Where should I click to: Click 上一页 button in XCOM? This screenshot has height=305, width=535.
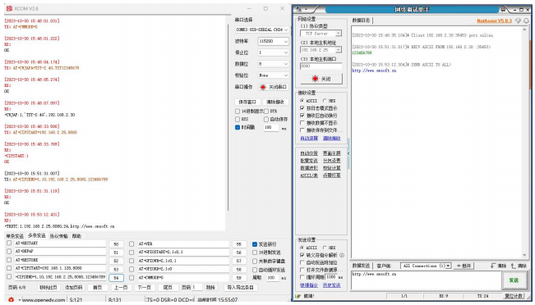point(121,287)
